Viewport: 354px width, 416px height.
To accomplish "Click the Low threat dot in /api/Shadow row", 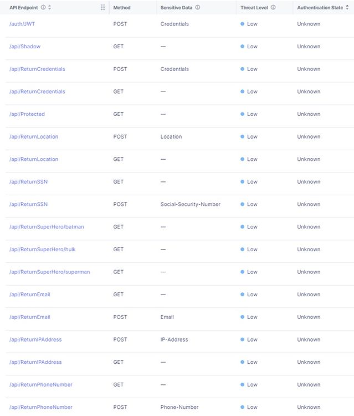I will click(243, 47).
